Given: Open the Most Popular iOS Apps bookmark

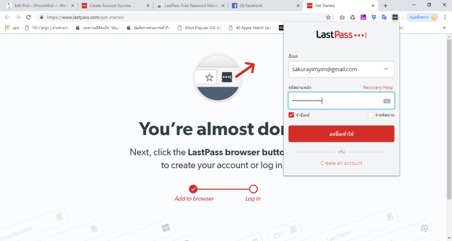Looking at the screenshot, I should pos(200,28).
